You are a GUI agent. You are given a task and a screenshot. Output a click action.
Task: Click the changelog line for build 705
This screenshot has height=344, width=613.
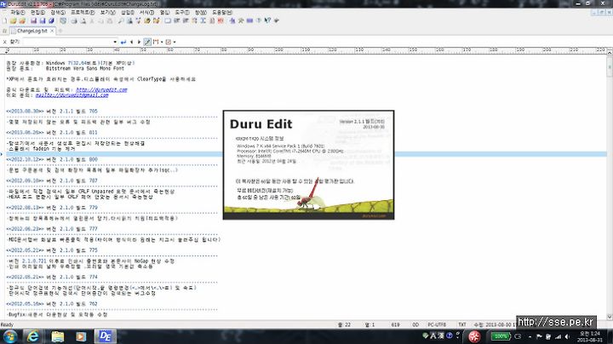click(x=52, y=112)
